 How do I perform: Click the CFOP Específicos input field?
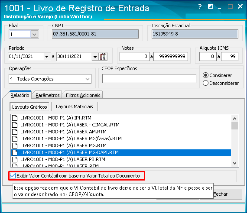tap(149, 78)
